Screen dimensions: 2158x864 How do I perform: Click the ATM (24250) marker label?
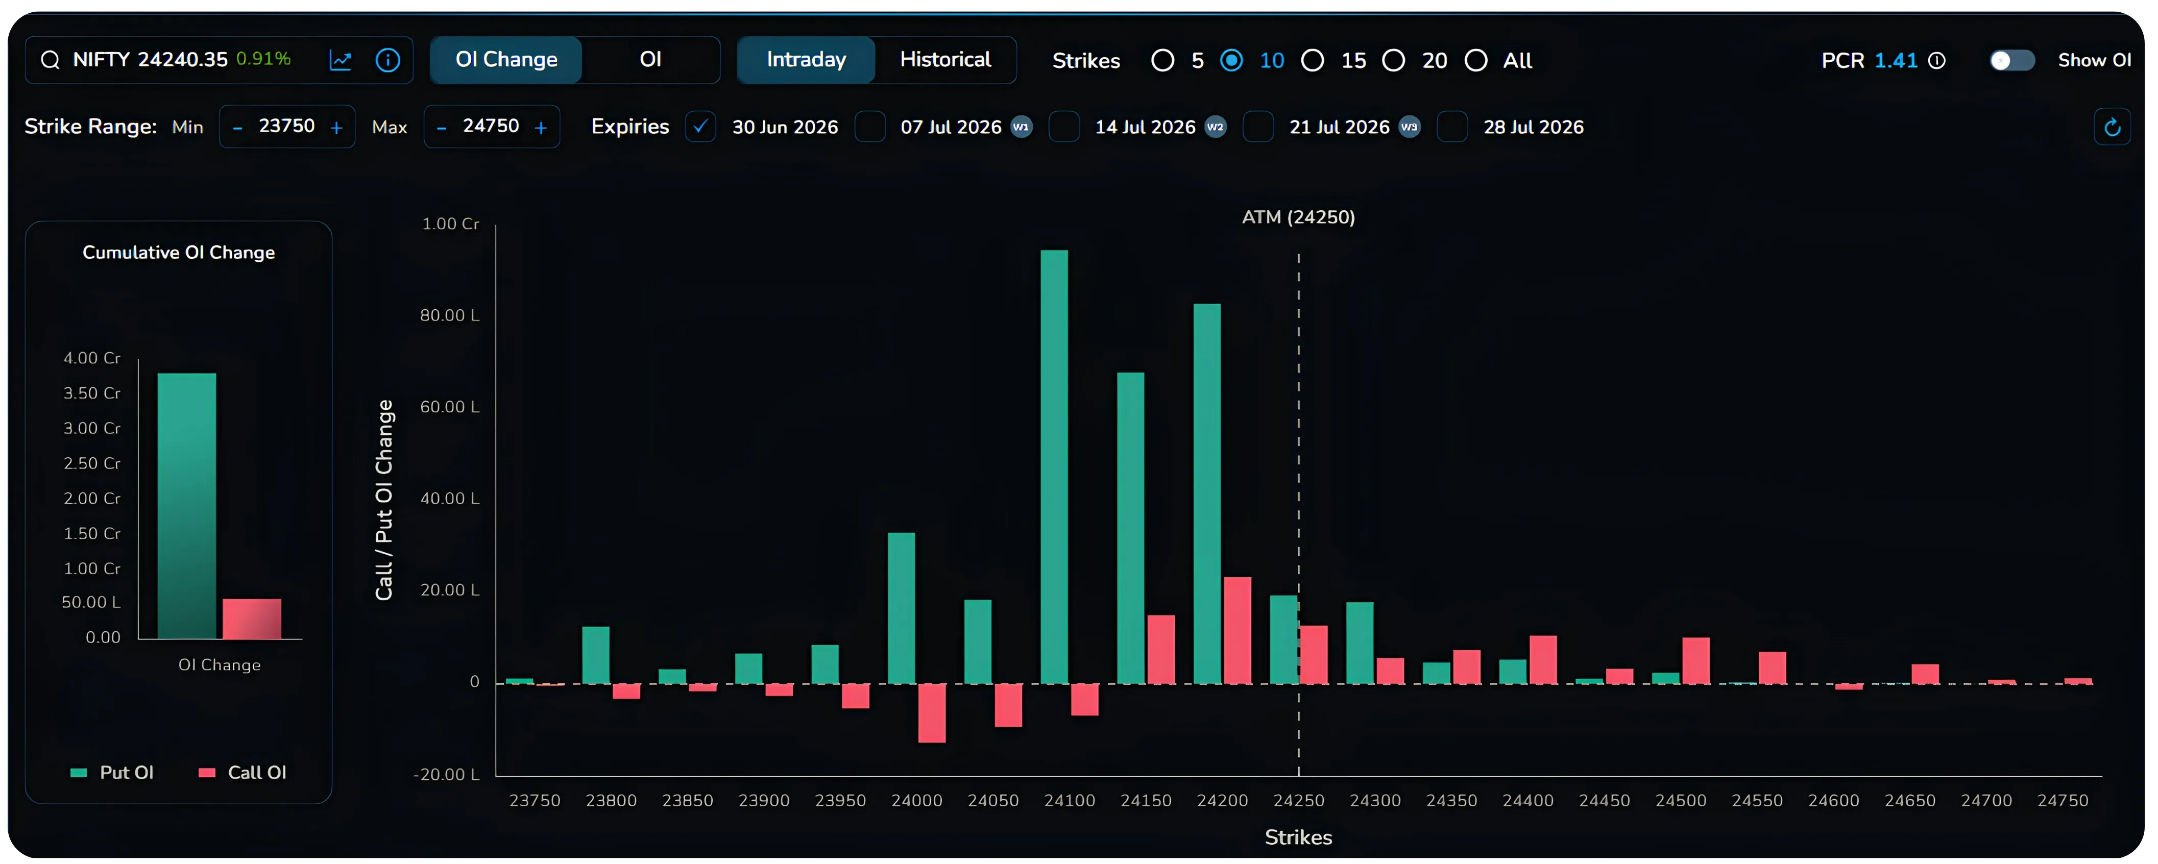(x=1298, y=217)
